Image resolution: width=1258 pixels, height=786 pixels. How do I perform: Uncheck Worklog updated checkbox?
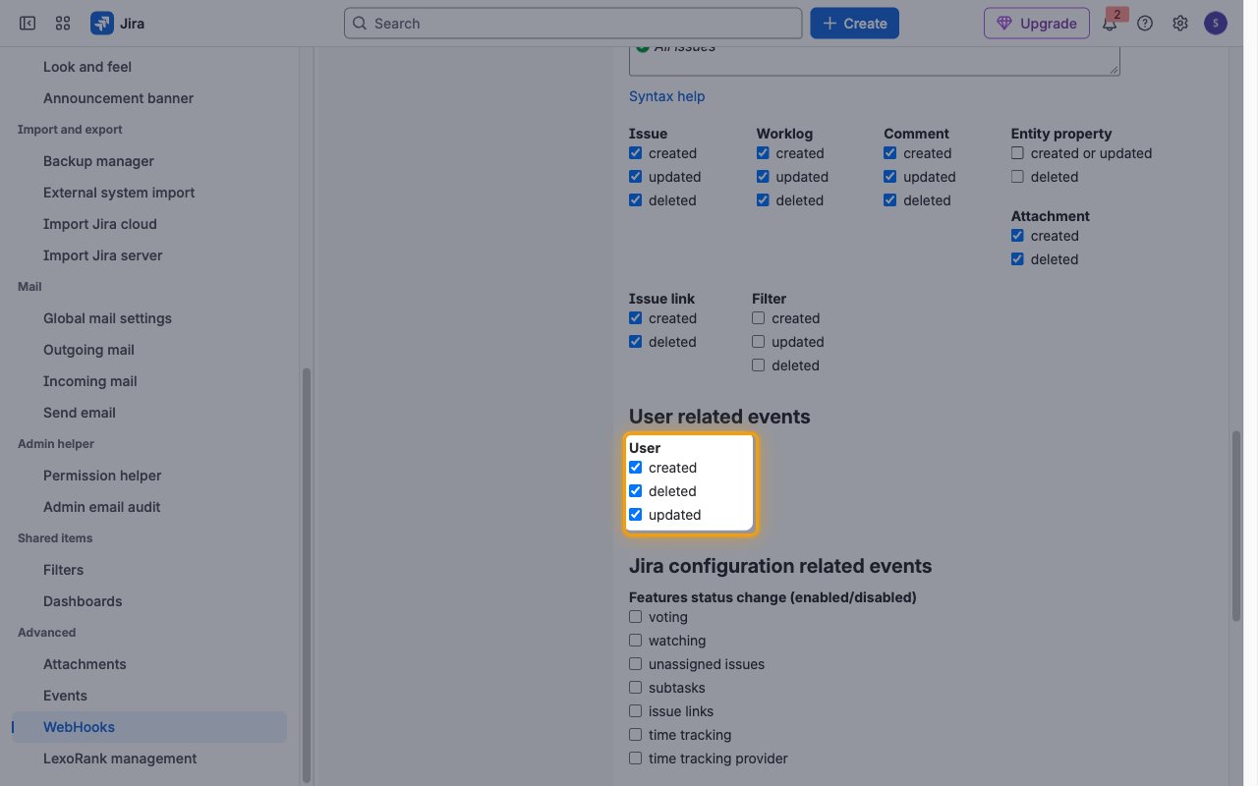click(763, 177)
